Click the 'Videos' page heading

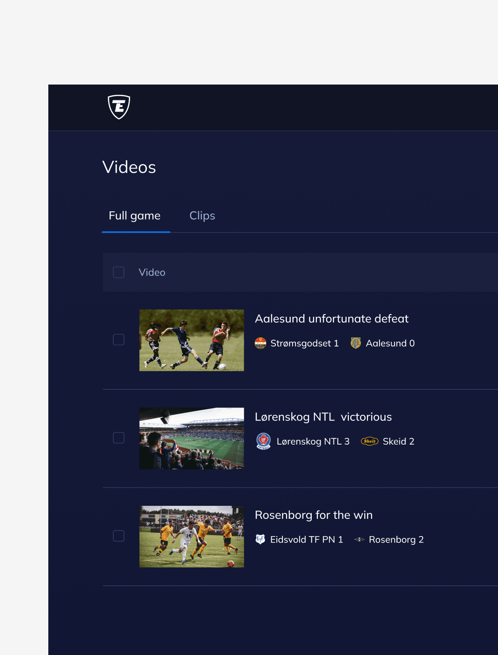(129, 167)
